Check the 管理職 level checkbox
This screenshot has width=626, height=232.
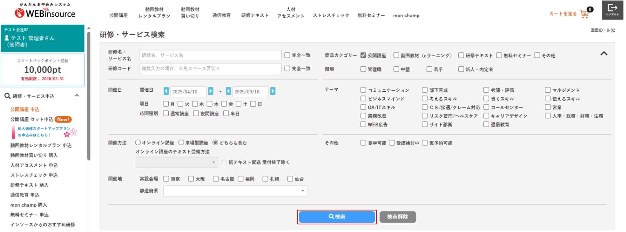coord(363,69)
